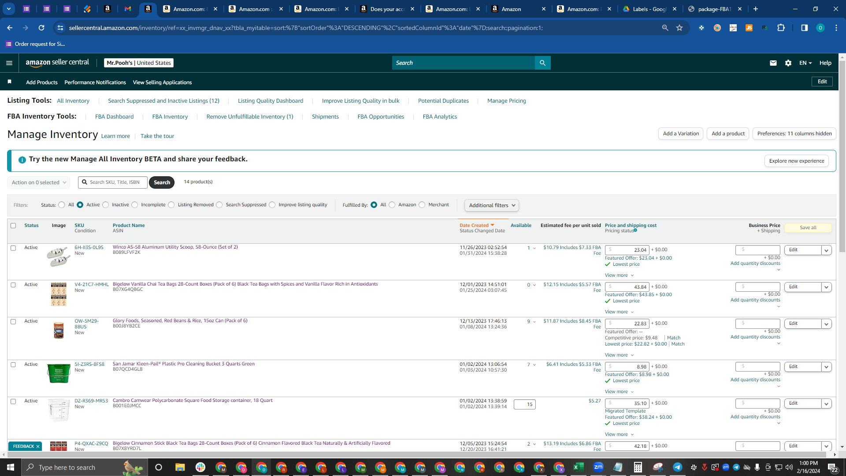This screenshot has width=846, height=476.
Task: Check the Glory Foods Red Beans row checkbox
Action: pyautogui.click(x=13, y=322)
